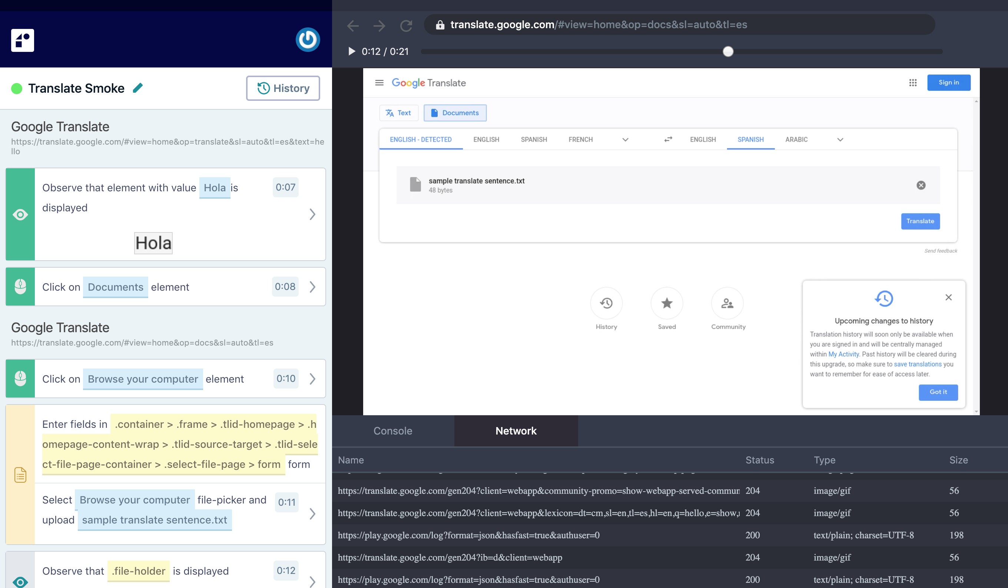Viewport: 1008px width, 588px height.
Task: Click the blue Translate button
Action: click(x=920, y=221)
